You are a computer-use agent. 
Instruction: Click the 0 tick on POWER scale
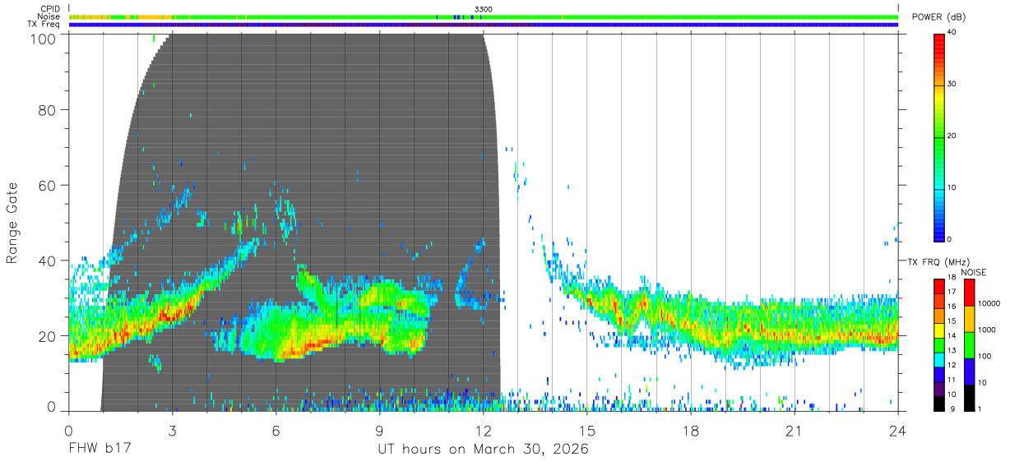pos(950,239)
